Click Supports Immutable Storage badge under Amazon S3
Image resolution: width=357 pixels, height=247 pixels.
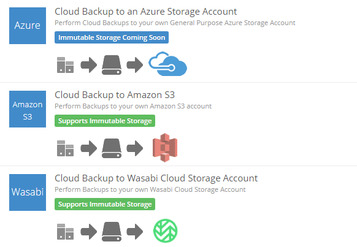105,121
